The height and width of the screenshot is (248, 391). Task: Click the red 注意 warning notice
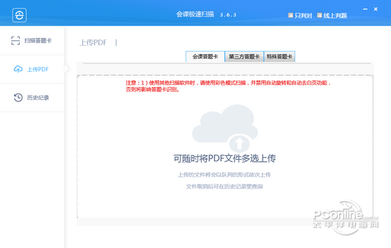[228, 86]
